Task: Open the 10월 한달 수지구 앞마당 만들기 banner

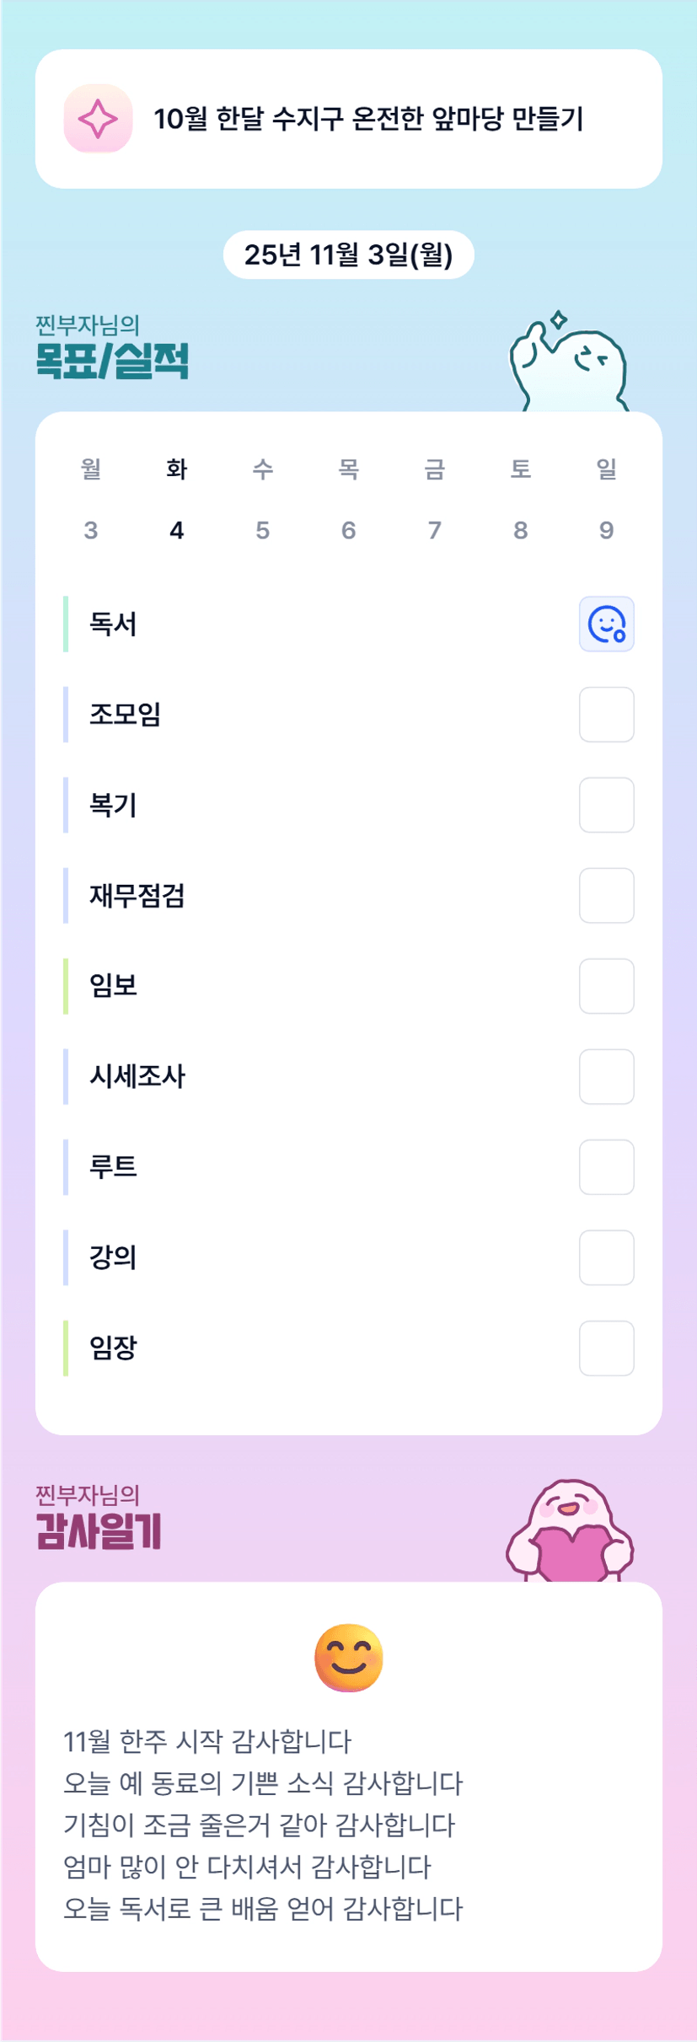Action: 367,119
